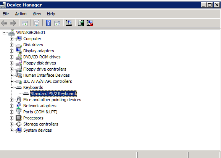The width and height of the screenshot is (221, 158).
Task: Click the Scan for hardware changes icon
Action: pos(69,23)
